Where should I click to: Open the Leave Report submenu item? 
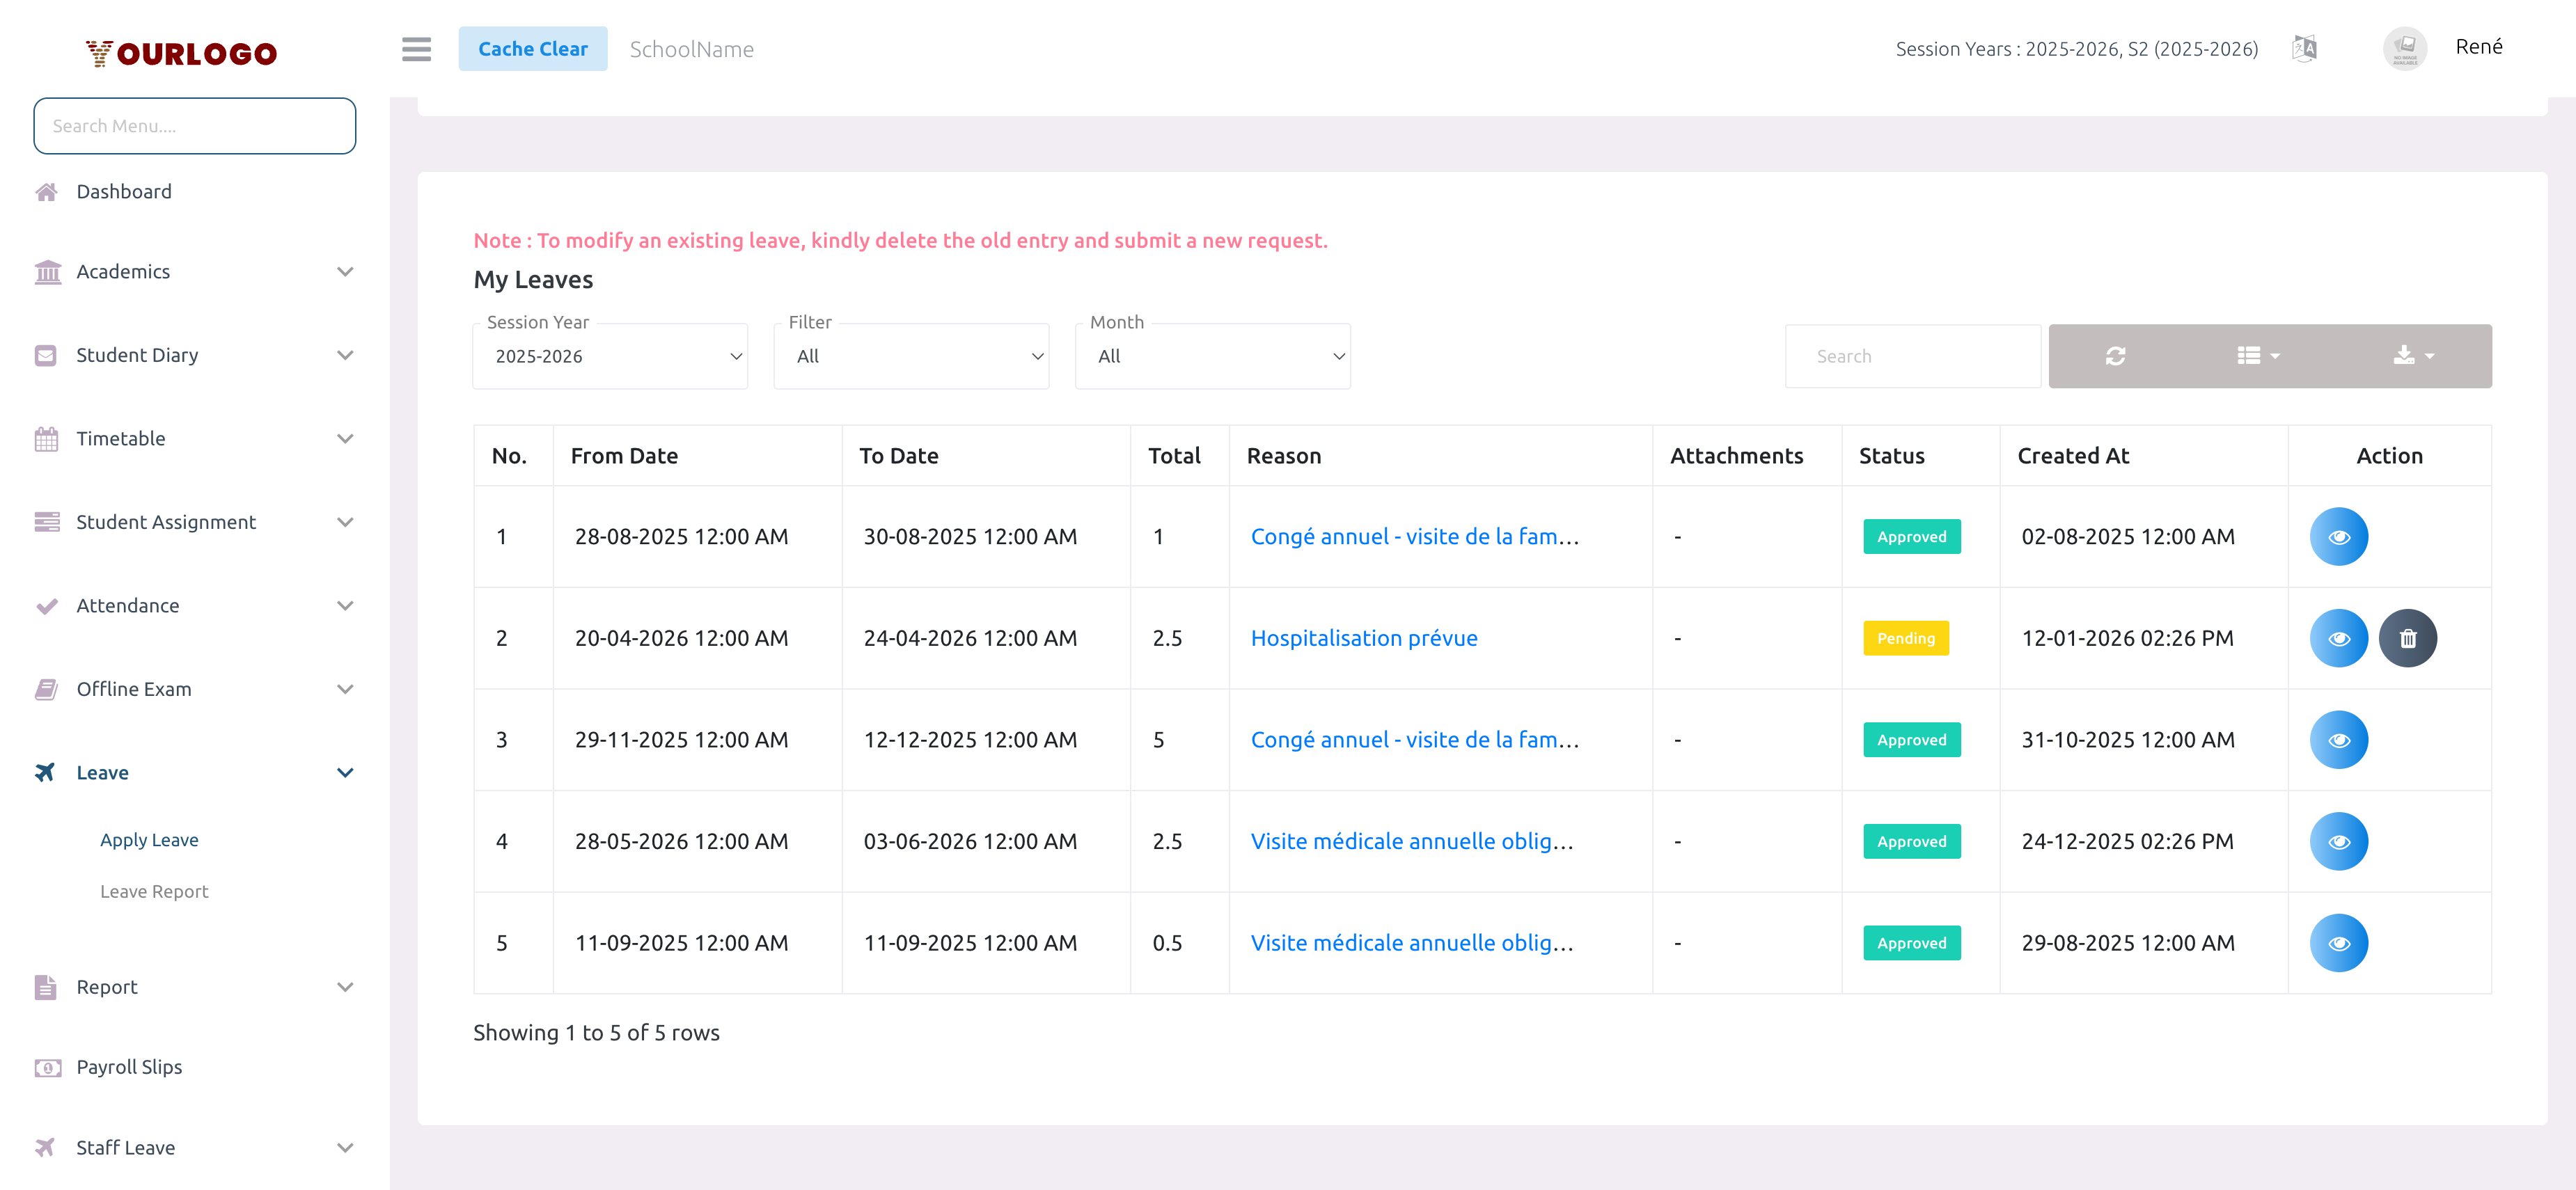tap(154, 891)
